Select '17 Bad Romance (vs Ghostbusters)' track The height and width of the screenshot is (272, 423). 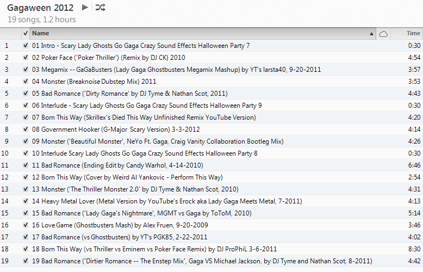120,237
